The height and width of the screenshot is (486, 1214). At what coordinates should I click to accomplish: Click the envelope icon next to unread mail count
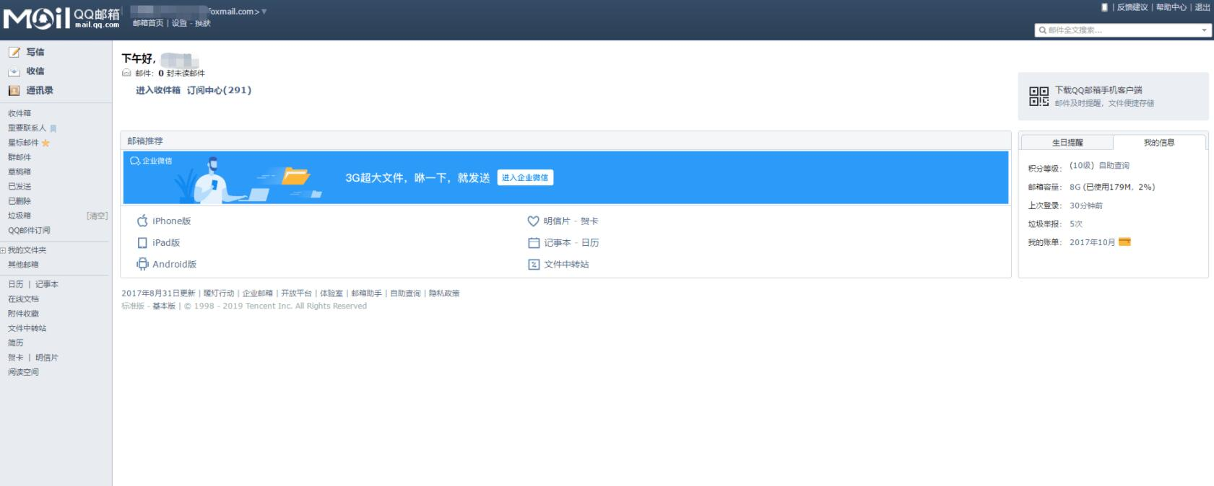click(126, 73)
